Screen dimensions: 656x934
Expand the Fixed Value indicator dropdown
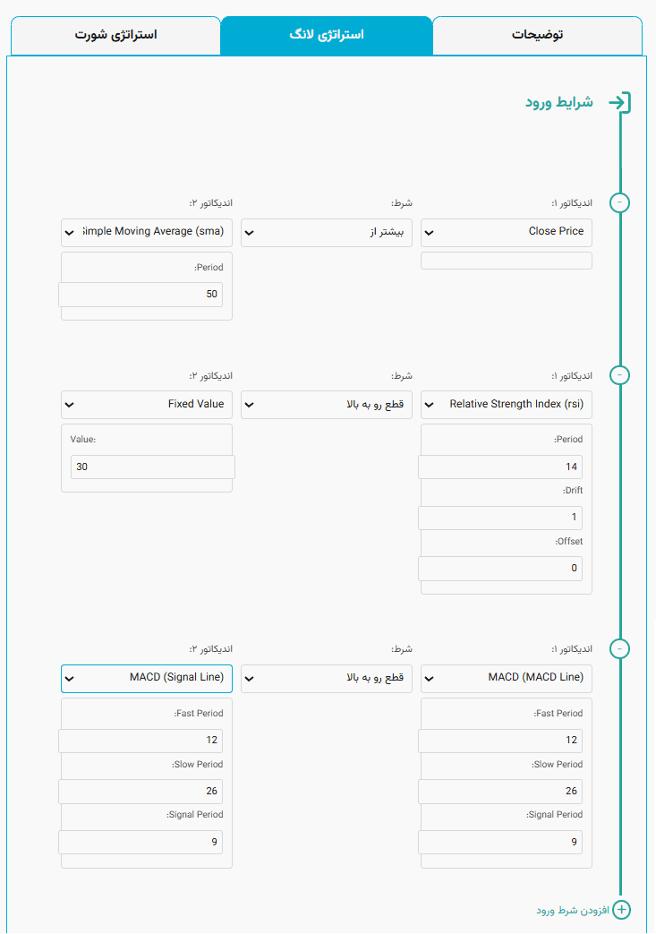coord(147,405)
